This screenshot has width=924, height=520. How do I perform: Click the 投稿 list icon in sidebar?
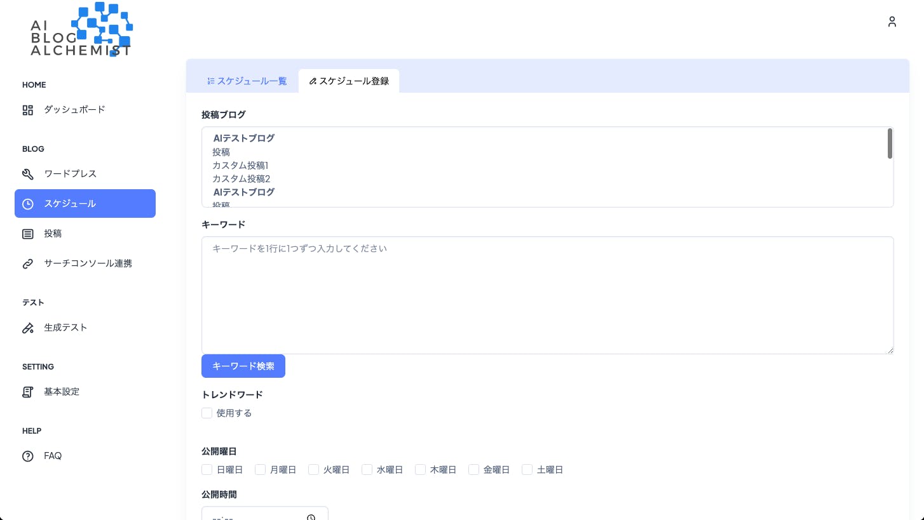[28, 234]
